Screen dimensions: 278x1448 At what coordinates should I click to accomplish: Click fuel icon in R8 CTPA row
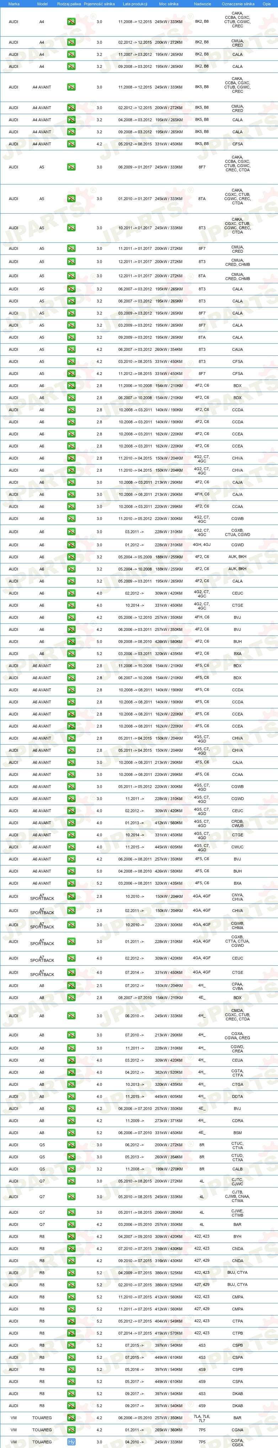pos(71,1321)
